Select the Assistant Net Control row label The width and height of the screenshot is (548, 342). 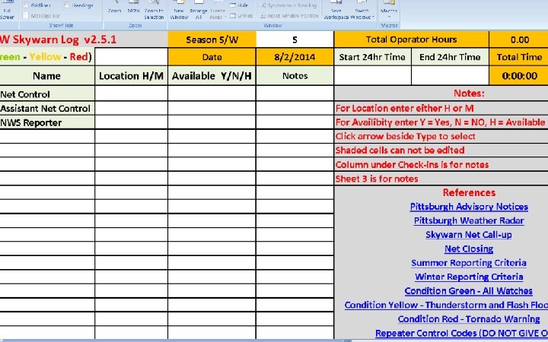click(47, 108)
